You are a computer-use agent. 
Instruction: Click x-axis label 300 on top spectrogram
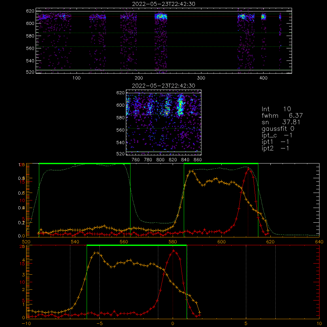[x=201, y=78]
